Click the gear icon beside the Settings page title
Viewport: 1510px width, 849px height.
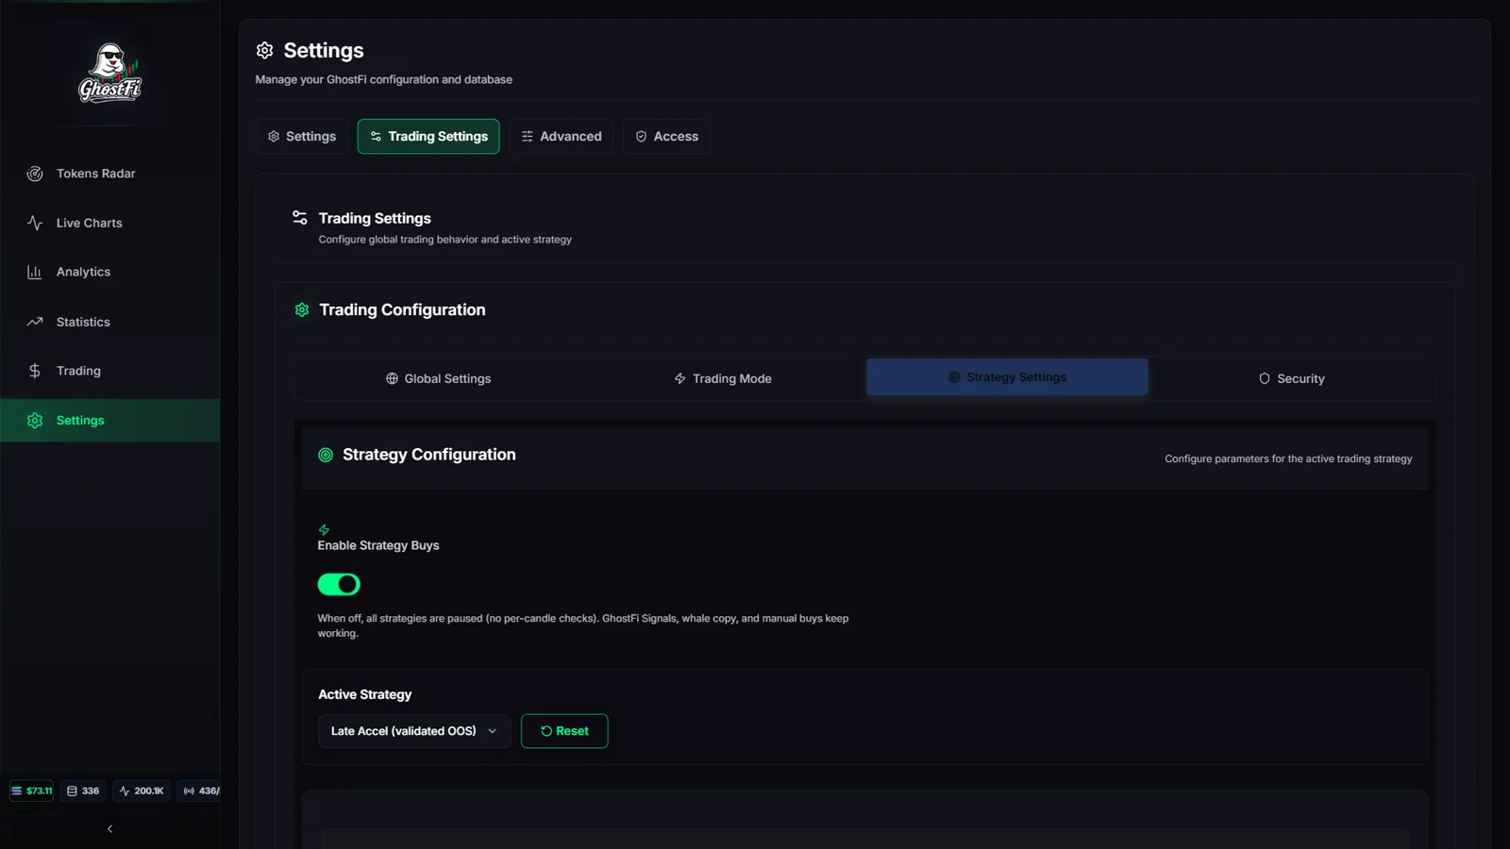[265, 50]
